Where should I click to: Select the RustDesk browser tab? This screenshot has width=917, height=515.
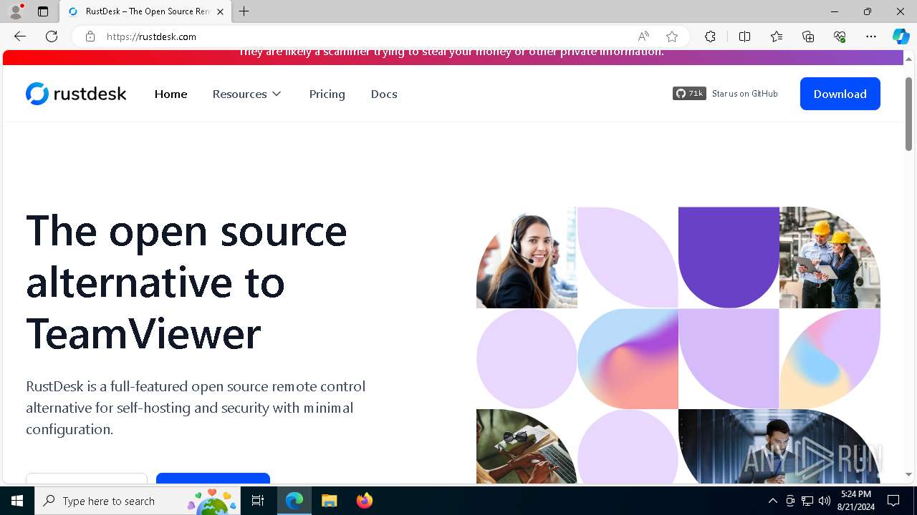click(145, 11)
